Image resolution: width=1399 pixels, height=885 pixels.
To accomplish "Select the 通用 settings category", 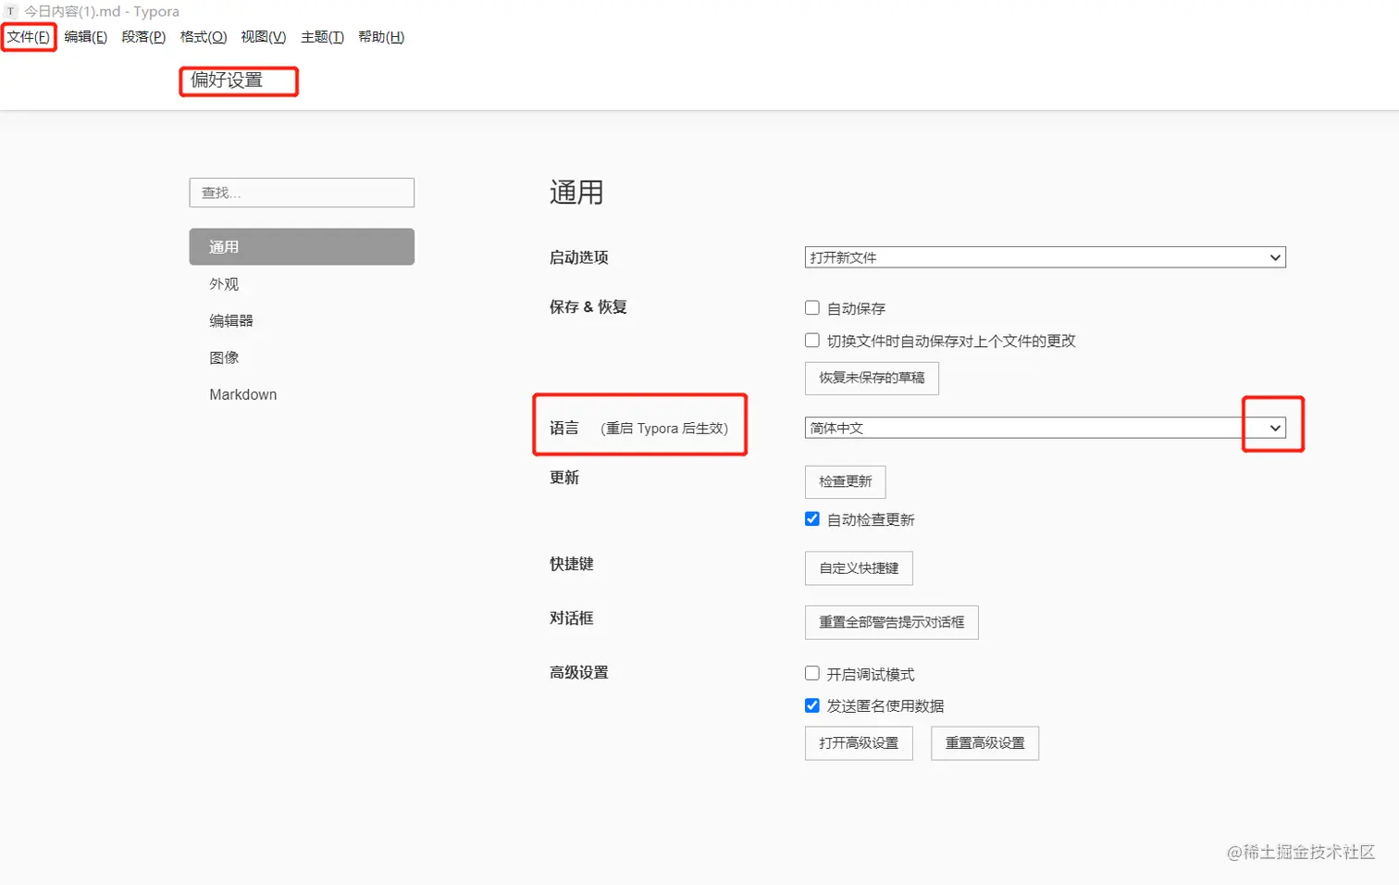I will 302,247.
